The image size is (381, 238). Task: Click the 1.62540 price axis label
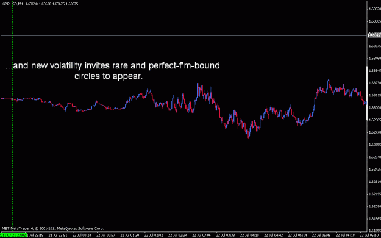pos(375,157)
